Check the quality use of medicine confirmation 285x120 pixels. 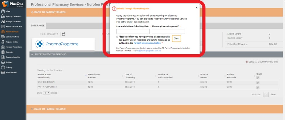point(117,37)
